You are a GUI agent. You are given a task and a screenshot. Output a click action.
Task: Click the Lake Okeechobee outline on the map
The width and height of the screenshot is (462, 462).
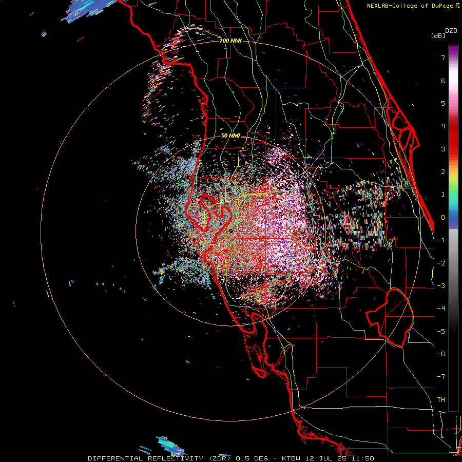pos(390,318)
